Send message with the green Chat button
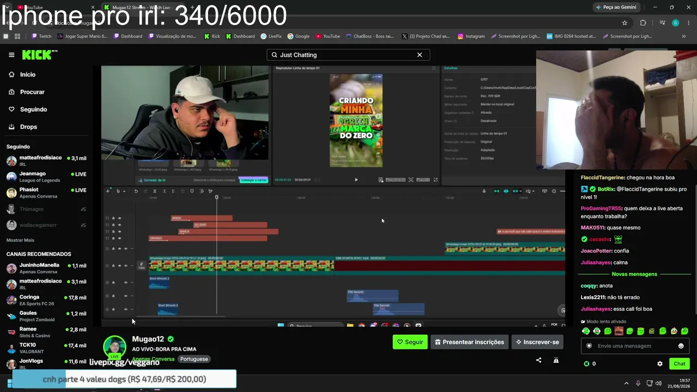The width and height of the screenshot is (697, 392). point(680,364)
